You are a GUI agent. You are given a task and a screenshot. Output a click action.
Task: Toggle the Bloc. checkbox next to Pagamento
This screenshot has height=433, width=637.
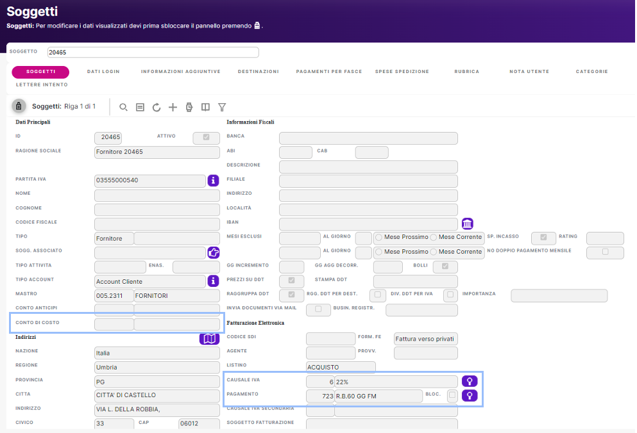coord(452,395)
